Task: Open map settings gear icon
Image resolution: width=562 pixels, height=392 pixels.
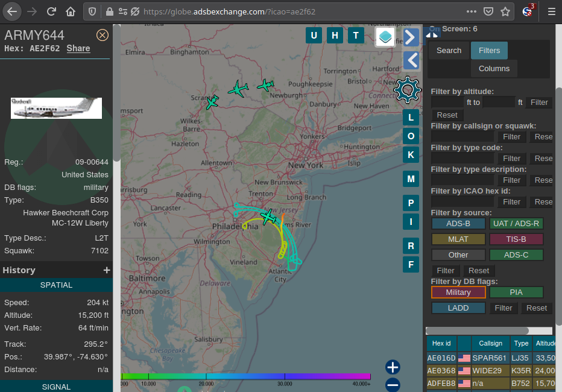Action: tap(407, 90)
